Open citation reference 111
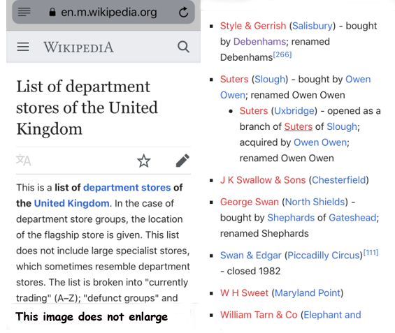This screenshot has width=395, height=333. coord(371,253)
